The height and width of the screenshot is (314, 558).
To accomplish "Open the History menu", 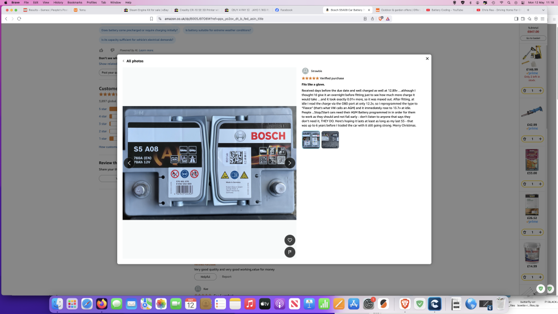I will pyautogui.click(x=58, y=2).
